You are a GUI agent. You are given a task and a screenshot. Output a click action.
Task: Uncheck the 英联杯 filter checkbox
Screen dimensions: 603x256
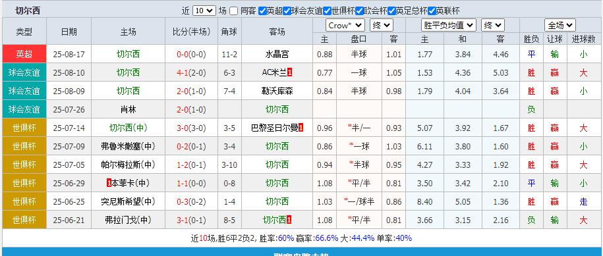tap(432, 11)
